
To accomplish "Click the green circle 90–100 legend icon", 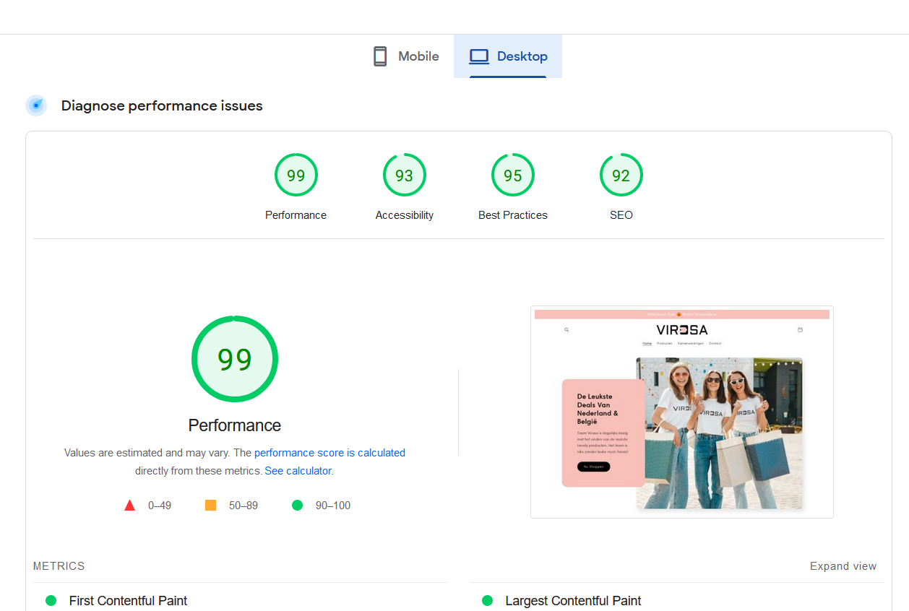I will click(297, 506).
